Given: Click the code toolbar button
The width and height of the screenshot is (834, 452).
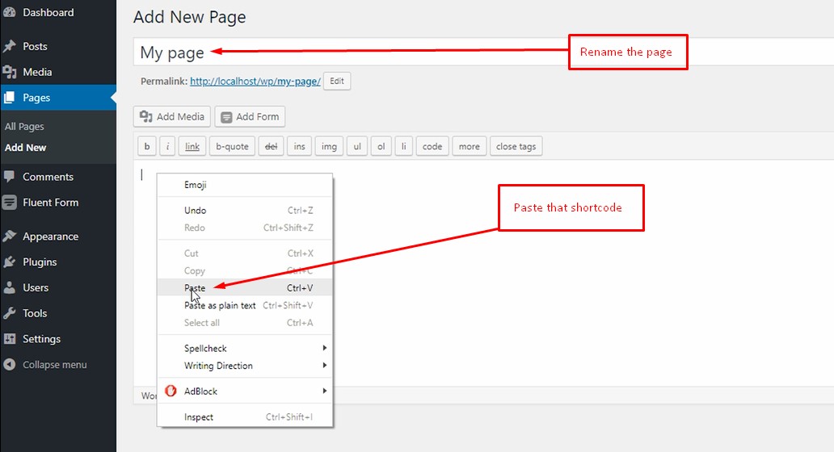Looking at the screenshot, I should pos(432,146).
